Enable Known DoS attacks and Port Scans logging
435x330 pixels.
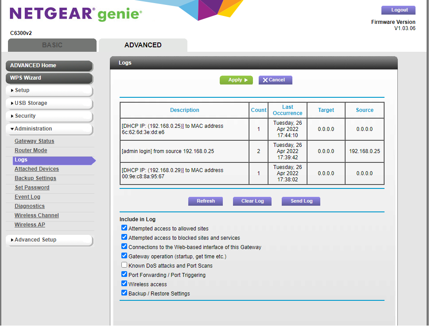click(124, 265)
